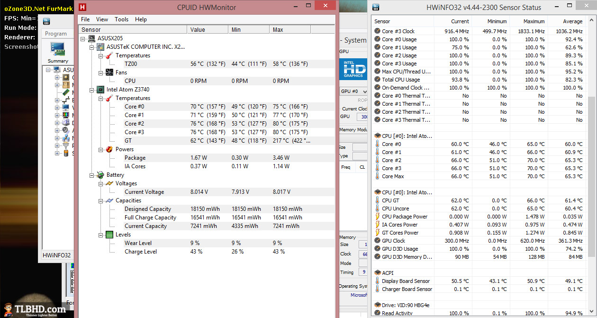
Task: Select the Full Charge Capacity row
Action: (206, 218)
